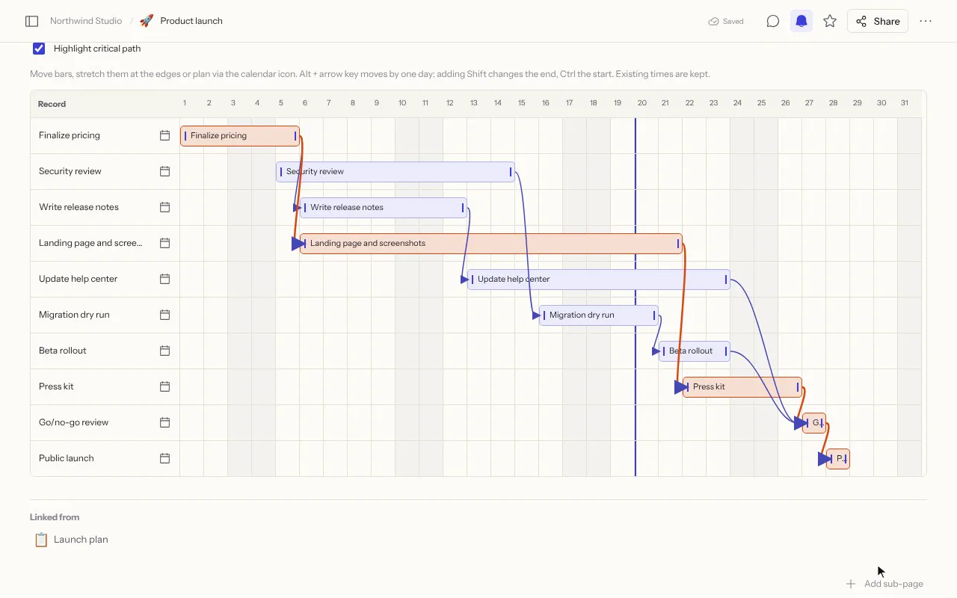The image size is (957, 598).
Task: Click the Finalize pricing record name
Action: [70, 135]
